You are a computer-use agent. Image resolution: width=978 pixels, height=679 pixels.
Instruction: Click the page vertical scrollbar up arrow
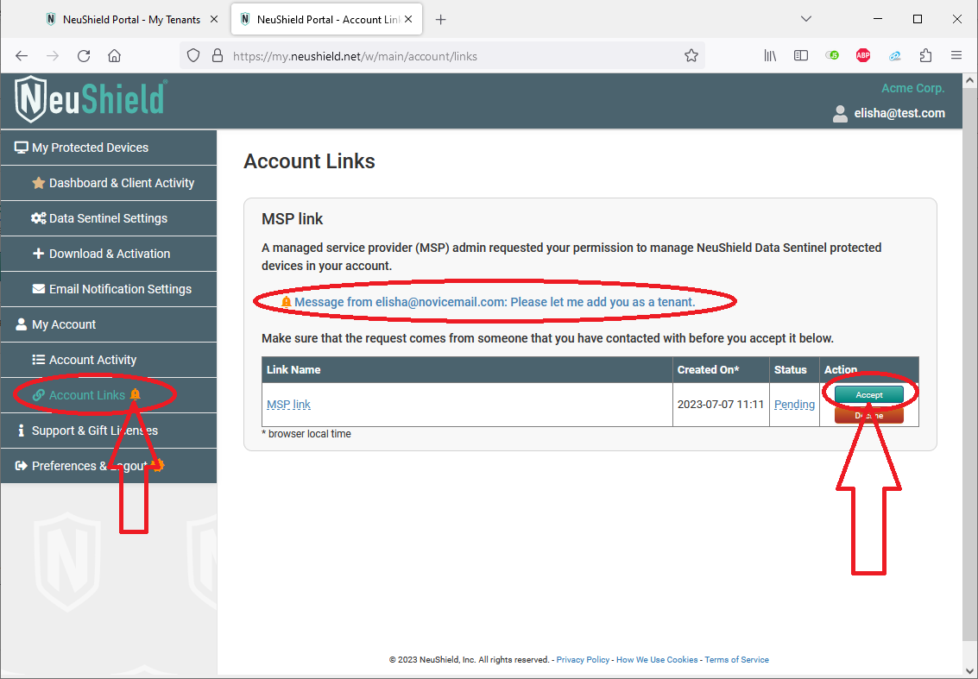click(x=970, y=80)
